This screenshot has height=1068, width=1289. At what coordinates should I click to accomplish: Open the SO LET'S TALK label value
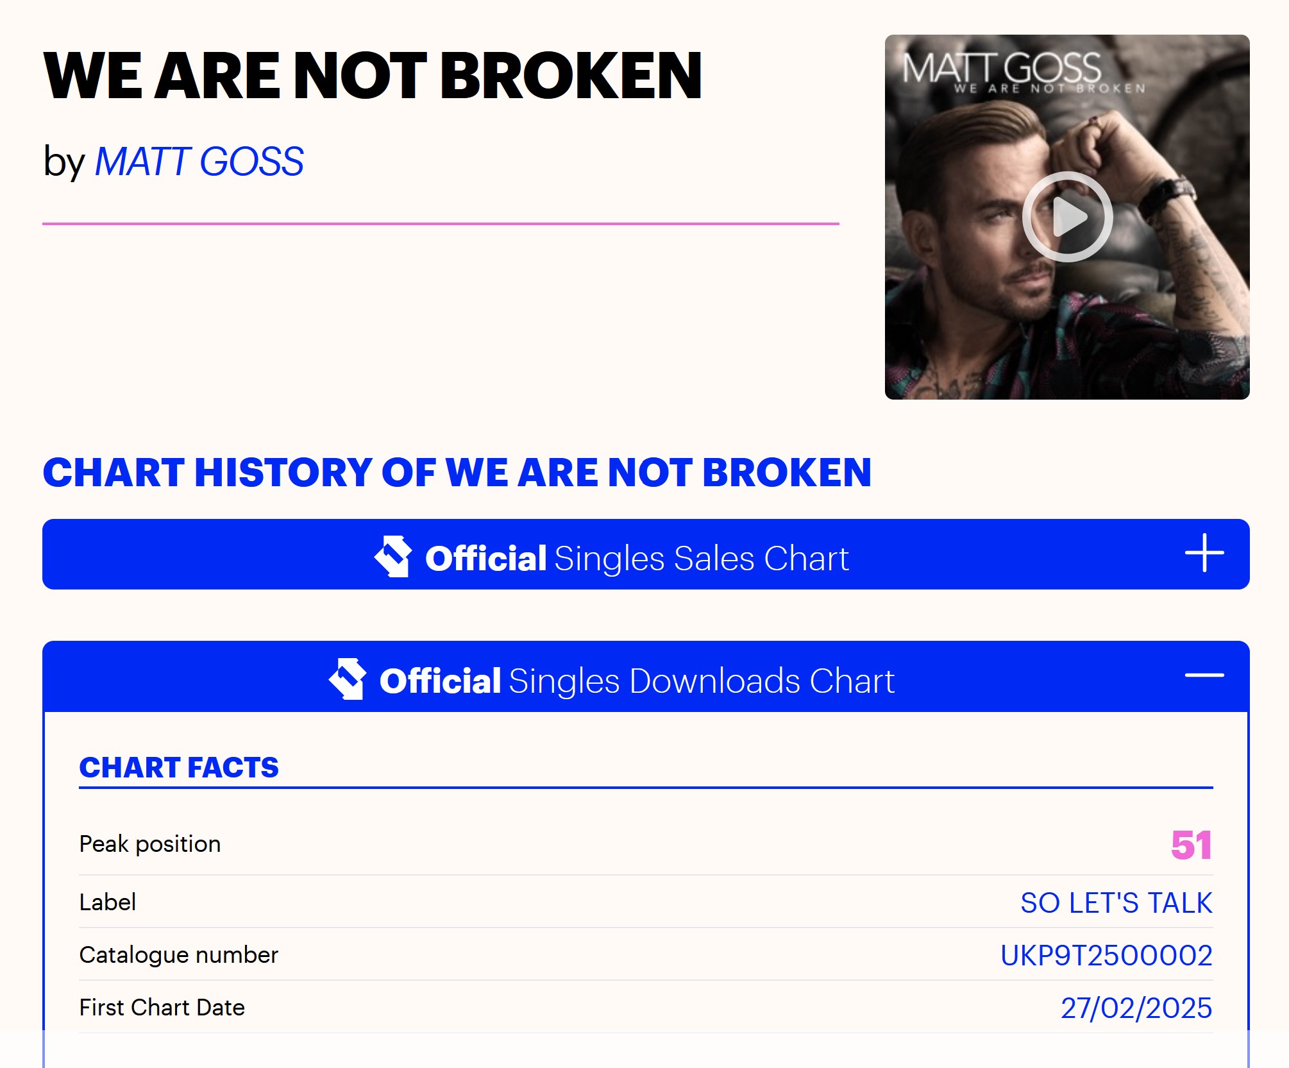[1116, 903]
